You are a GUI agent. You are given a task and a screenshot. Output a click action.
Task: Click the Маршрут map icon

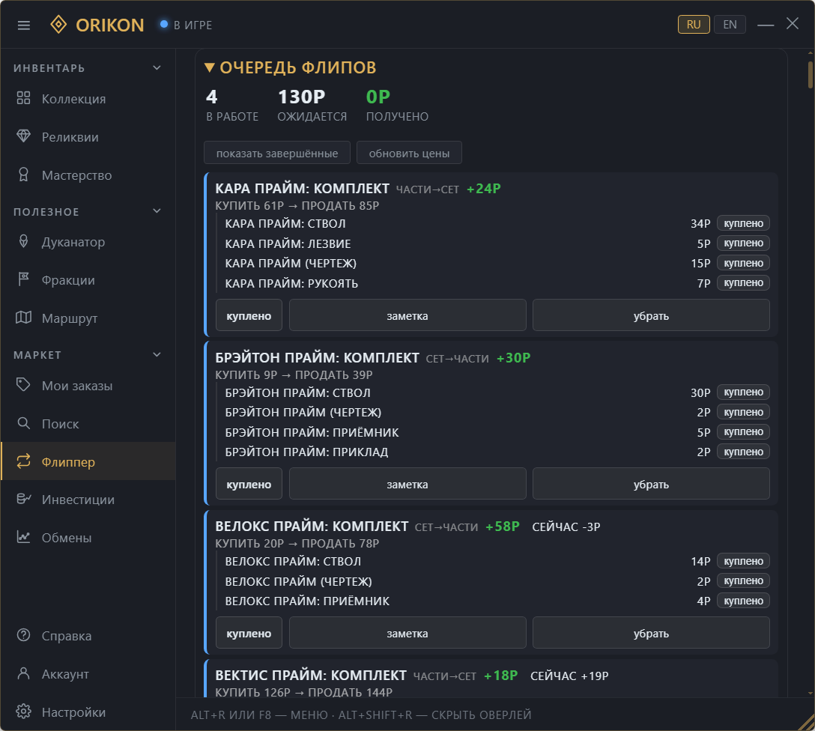click(x=23, y=318)
